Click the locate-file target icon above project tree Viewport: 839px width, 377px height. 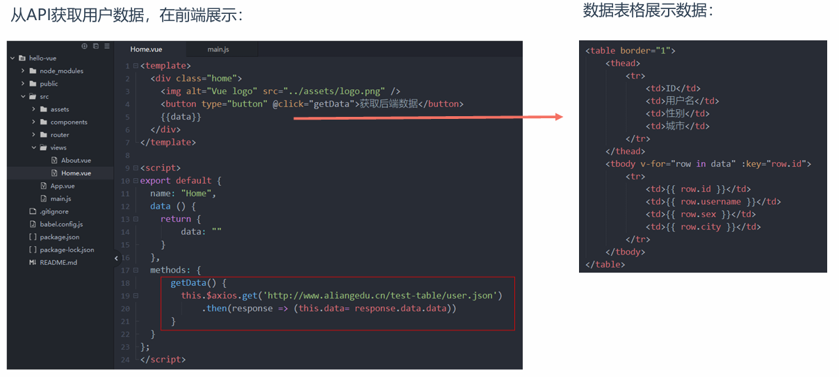point(84,46)
